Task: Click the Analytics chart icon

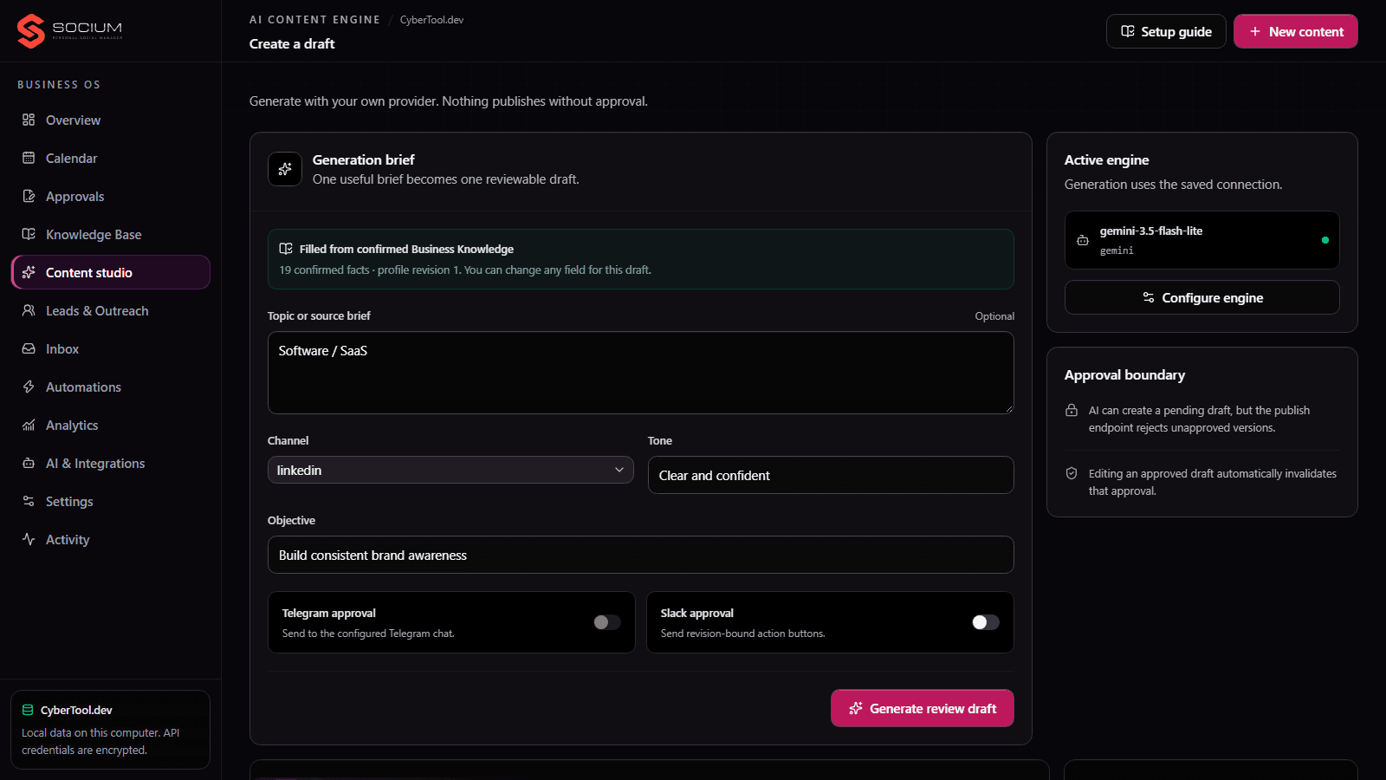Action: tap(29, 425)
